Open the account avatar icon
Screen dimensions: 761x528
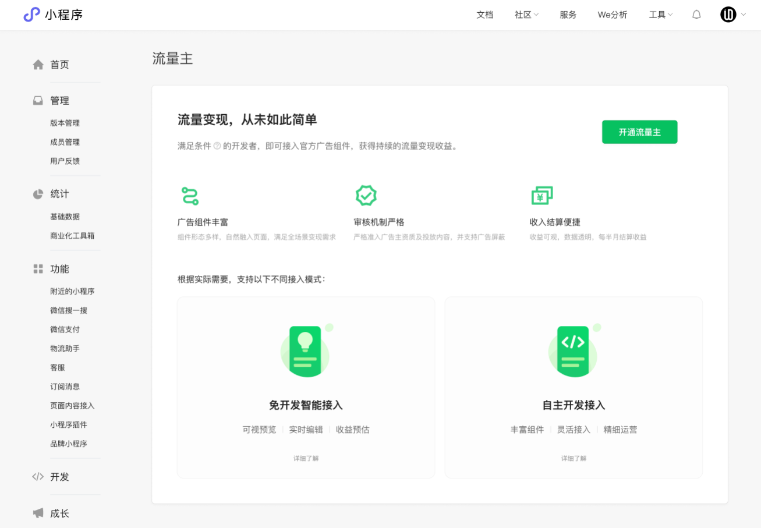click(x=728, y=15)
